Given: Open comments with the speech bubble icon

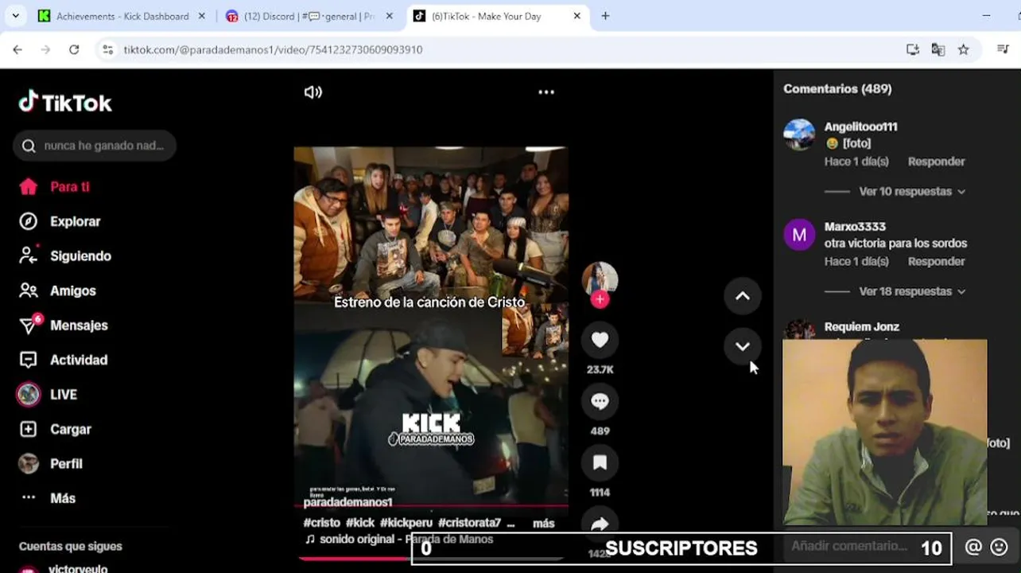Looking at the screenshot, I should tap(600, 401).
